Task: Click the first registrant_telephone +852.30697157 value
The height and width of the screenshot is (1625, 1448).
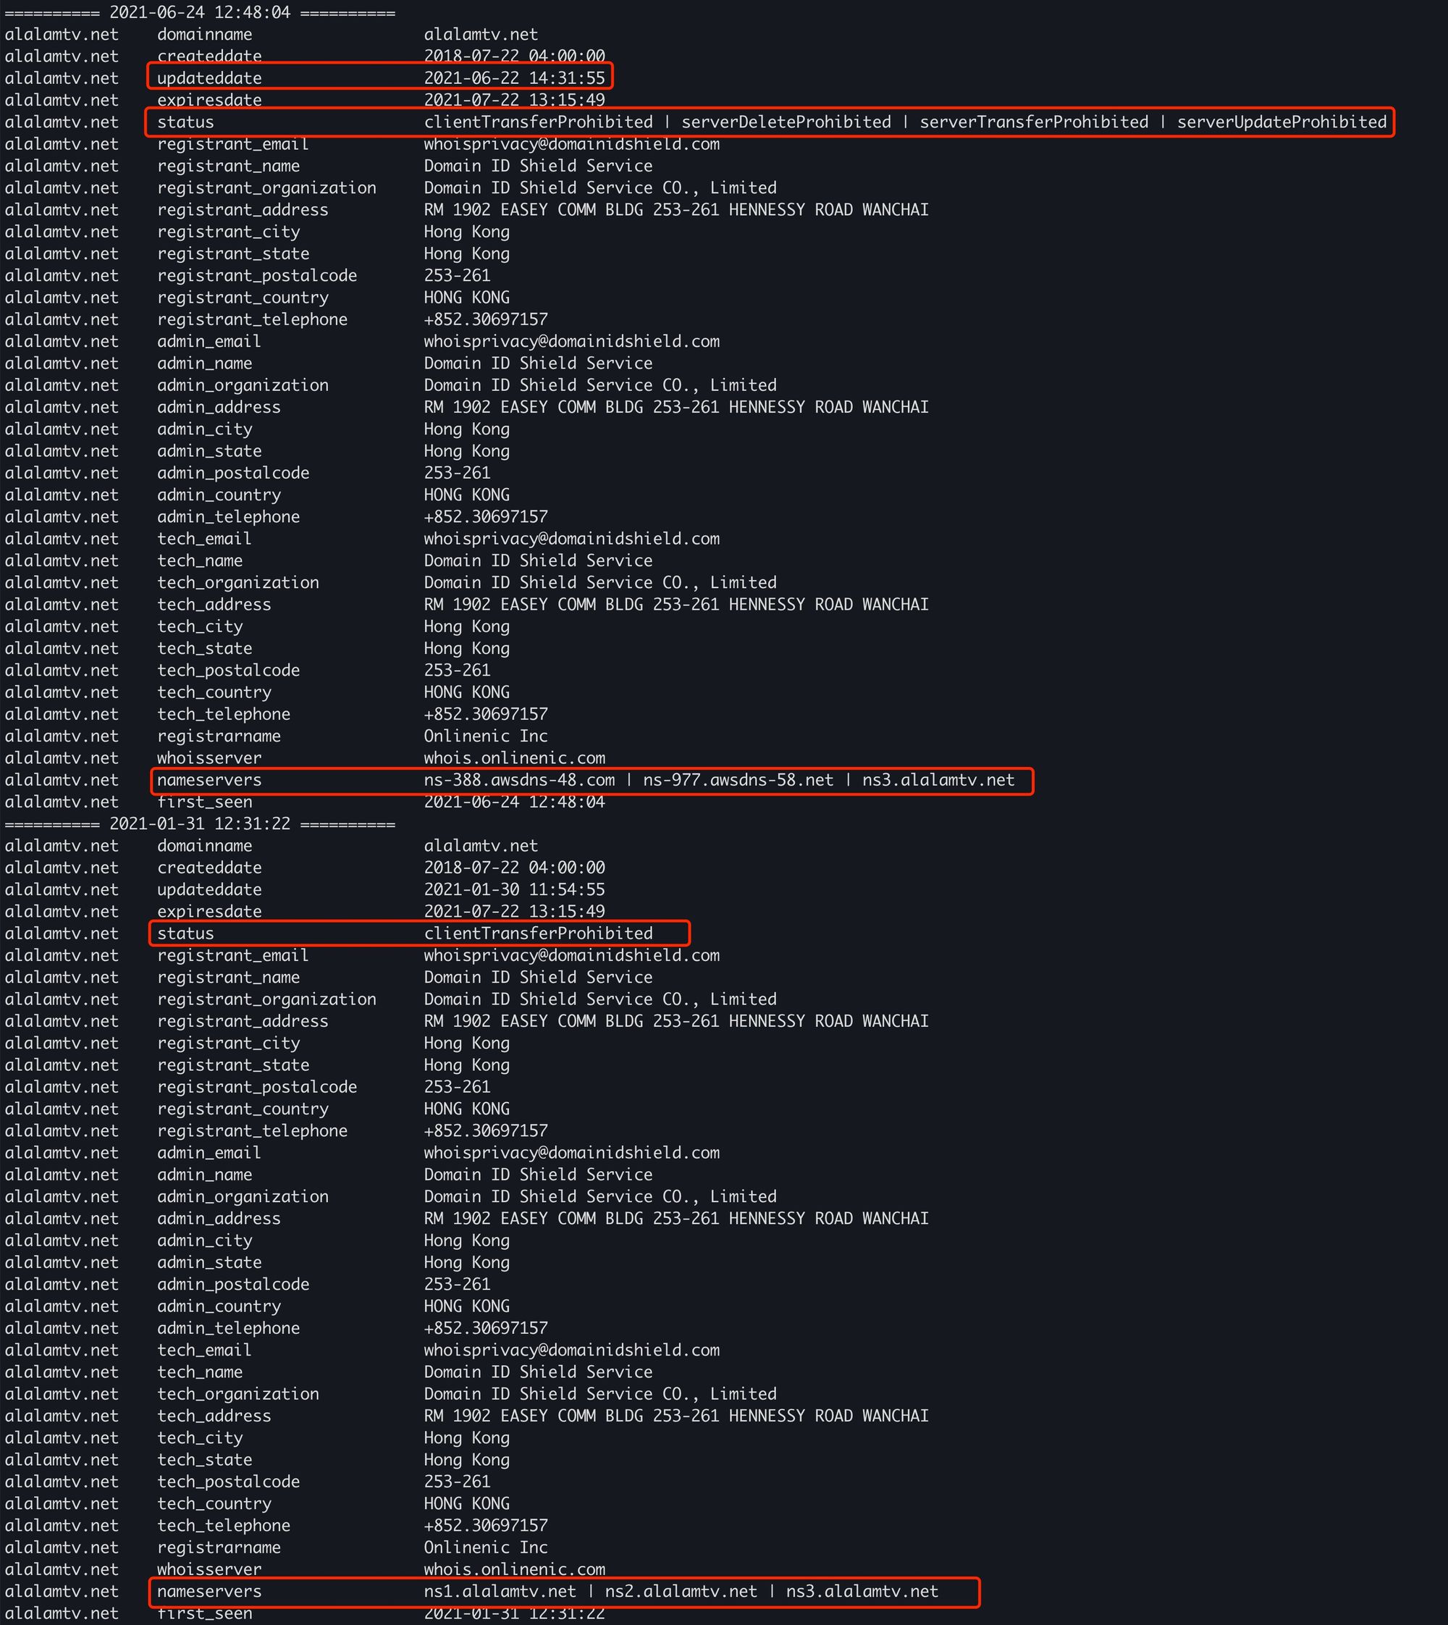Action: pyautogui.click(x=485, y=319)
